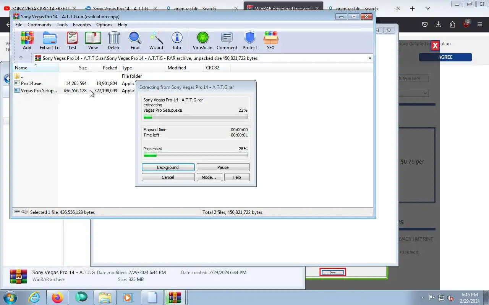Go up one folder level arrow
This screenshot has width=489, height=305.
[x=21, y=58]
